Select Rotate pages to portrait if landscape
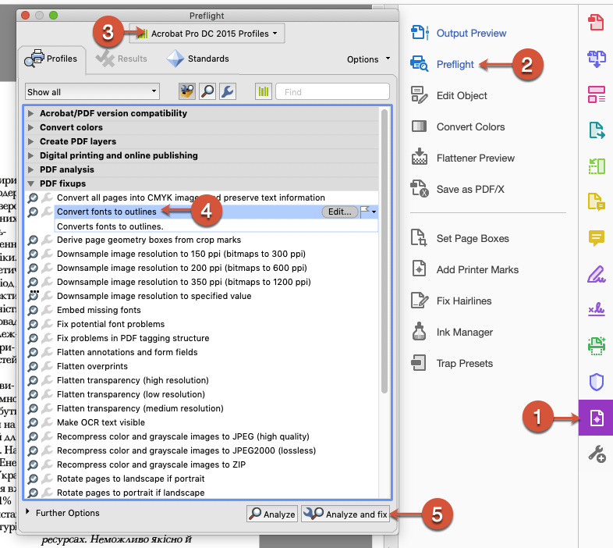This screenshot has height=548, width=613. [130, 493]
